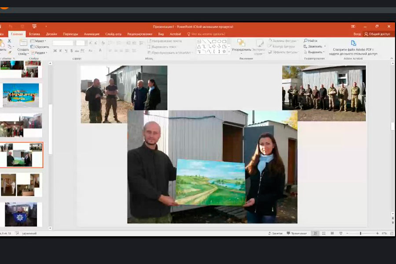Viewport: 396px width, 264px height.
Task: Click the Create Adobe PDF share icon
Action: click(x=353, y=43)
